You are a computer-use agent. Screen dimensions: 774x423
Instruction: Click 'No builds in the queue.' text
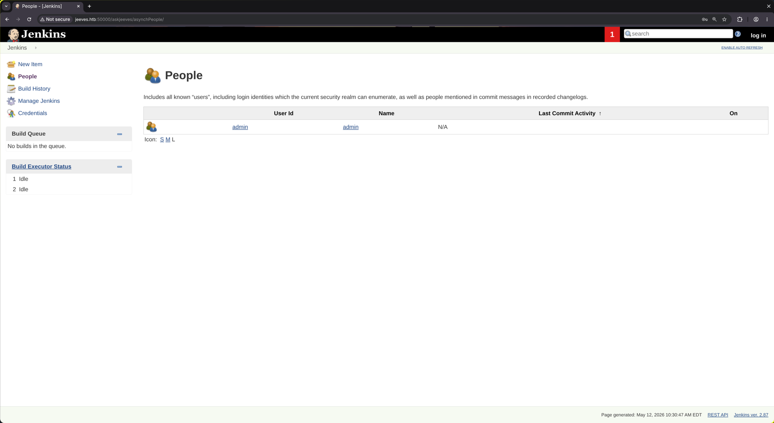[x=37, y=146]
